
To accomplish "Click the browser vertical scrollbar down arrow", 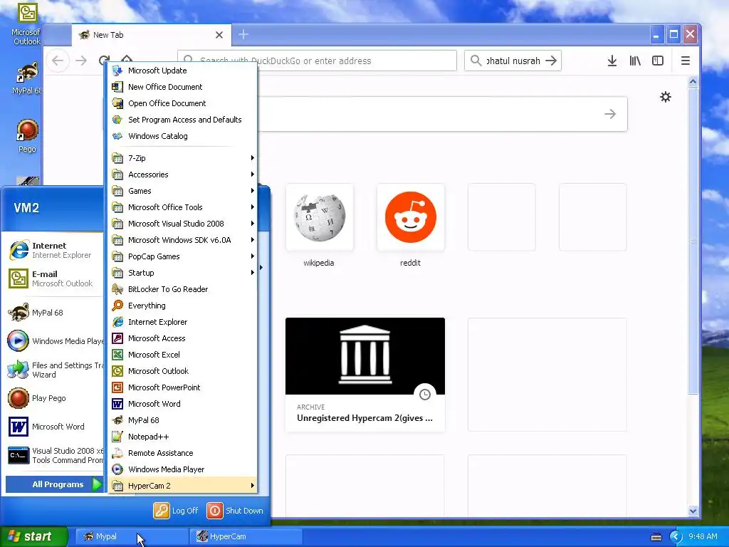I will (x=693, y=511).
